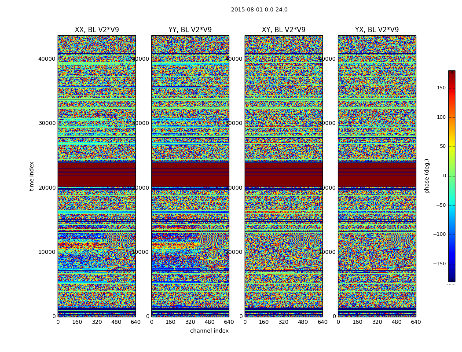
Task: Click the XX, BL V2*V9 subplot title
Action: (97, 30)
